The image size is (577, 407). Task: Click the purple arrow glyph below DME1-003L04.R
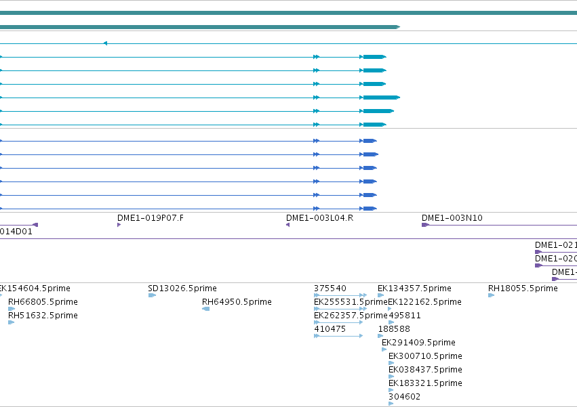tap(287, 225)
